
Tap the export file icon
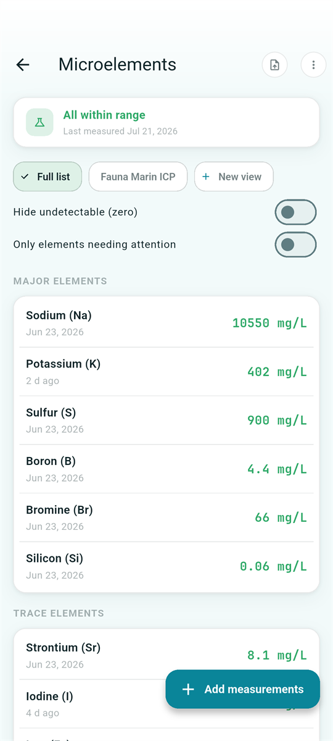pyautogui.click(x=275, y=65)
